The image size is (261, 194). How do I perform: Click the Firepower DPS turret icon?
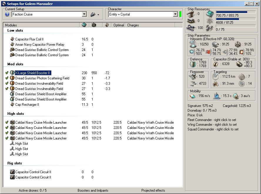[193, 76]
